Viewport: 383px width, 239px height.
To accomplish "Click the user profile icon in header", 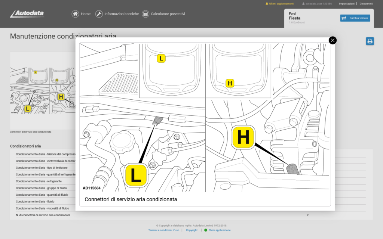I will point(303,4).
